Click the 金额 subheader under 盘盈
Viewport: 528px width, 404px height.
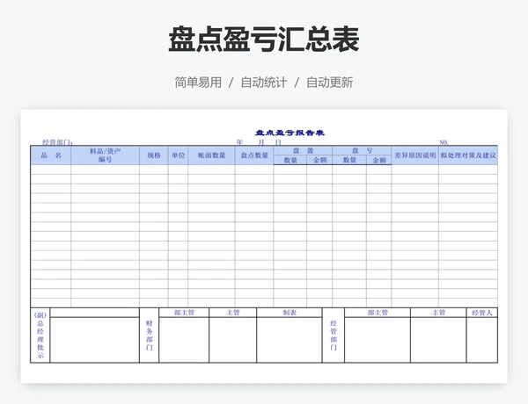(x=319, y=160)
